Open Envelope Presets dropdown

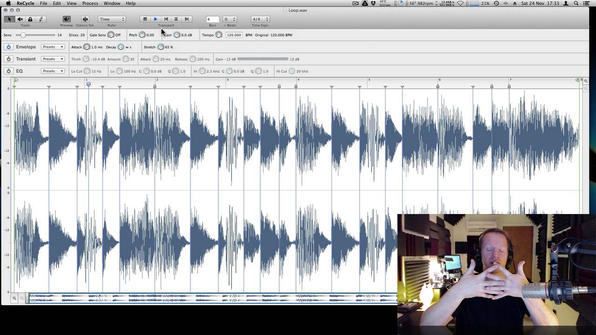(53, 47)
